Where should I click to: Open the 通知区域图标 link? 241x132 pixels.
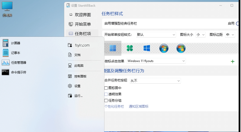pos(139,106)
